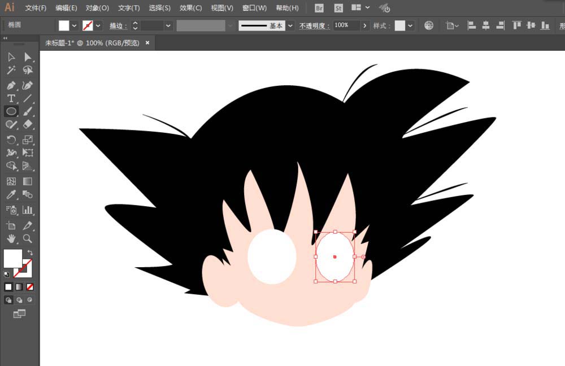Set paint mode to Color

8,287
